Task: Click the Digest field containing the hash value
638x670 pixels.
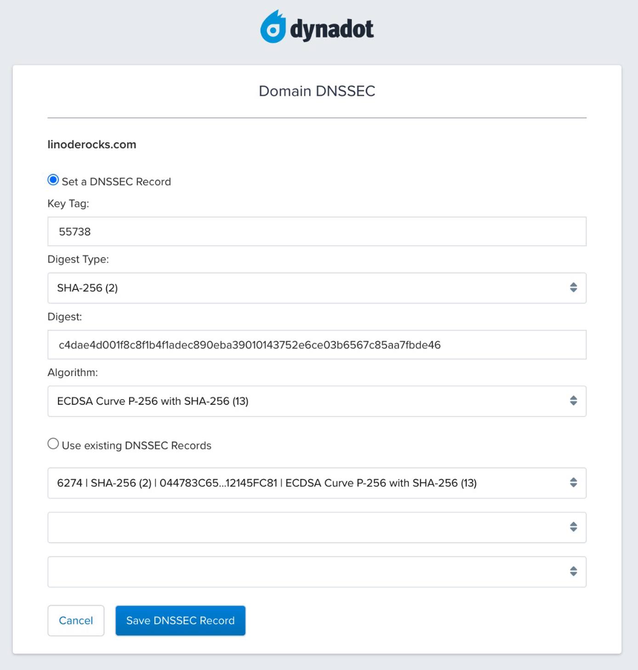Action: click(x=317, y=344)
